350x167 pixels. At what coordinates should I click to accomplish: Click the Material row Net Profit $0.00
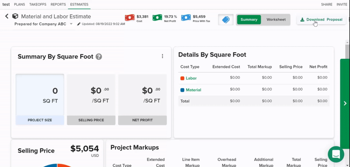pyautogui.click(x=322, y=89)
